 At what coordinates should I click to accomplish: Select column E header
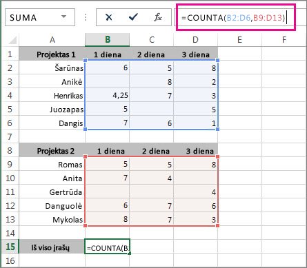[x=239, y=40]
